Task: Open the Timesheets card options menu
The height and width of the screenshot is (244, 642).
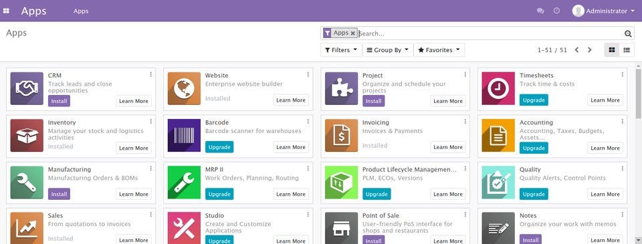Action: tap(623, 74)
